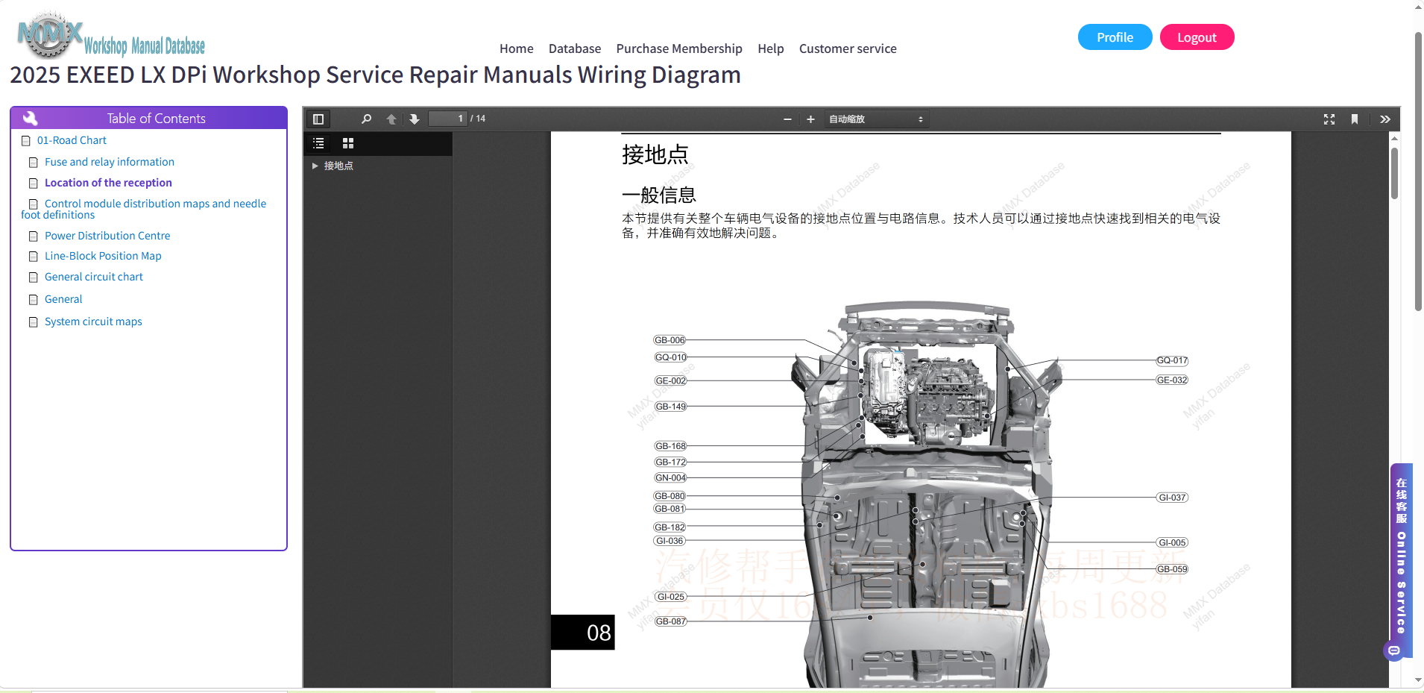Click the GE-032 ground point label
1424x693 pixels.
1172,380
